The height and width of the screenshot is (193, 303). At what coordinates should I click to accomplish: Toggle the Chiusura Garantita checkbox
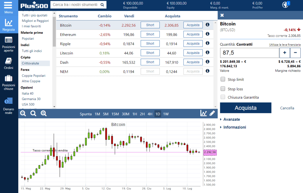coord(223,97)
